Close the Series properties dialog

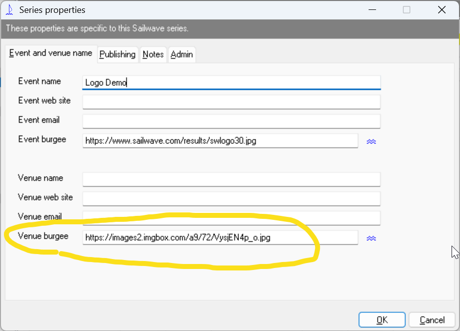[x=441, y=10]
